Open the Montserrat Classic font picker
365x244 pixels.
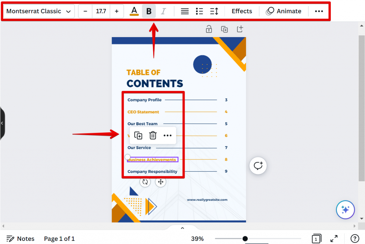click(x=37, y=11)
